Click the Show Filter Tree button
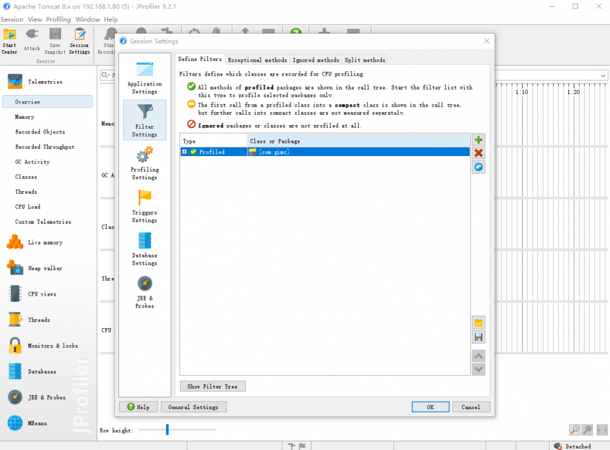 (x=212, y=386)
